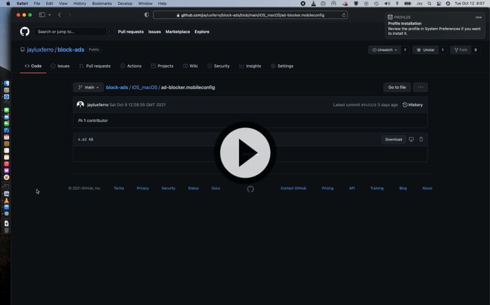
Task: Open Marketplace in the header
Action: pos(177,32)
